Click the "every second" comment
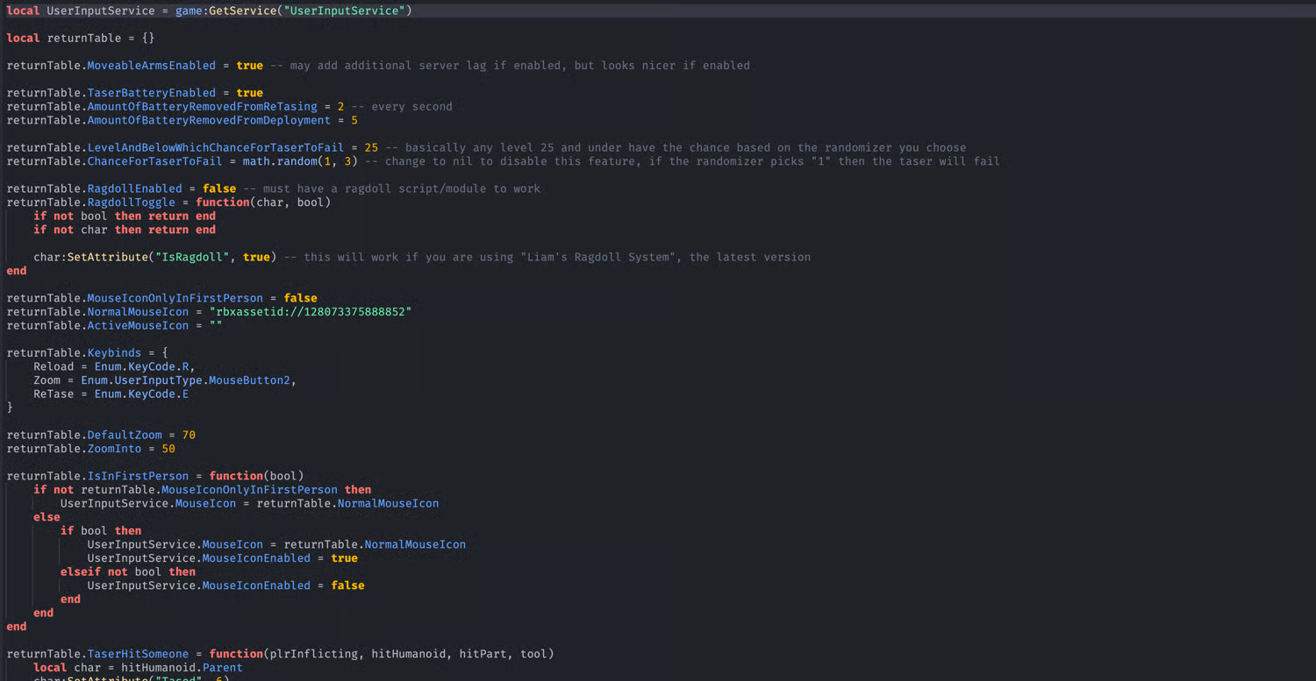The height and width of the screenshot is (681, 1316). (402, 107)
